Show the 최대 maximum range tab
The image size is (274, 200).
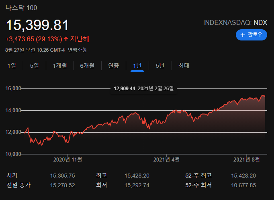point(184,66)
